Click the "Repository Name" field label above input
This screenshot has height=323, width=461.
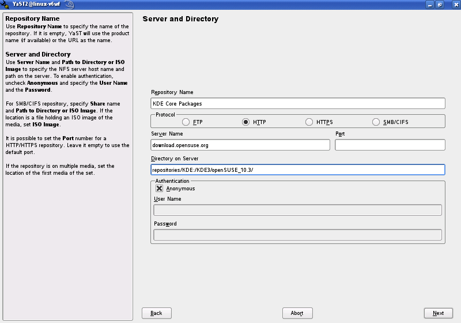coord(172,92)
